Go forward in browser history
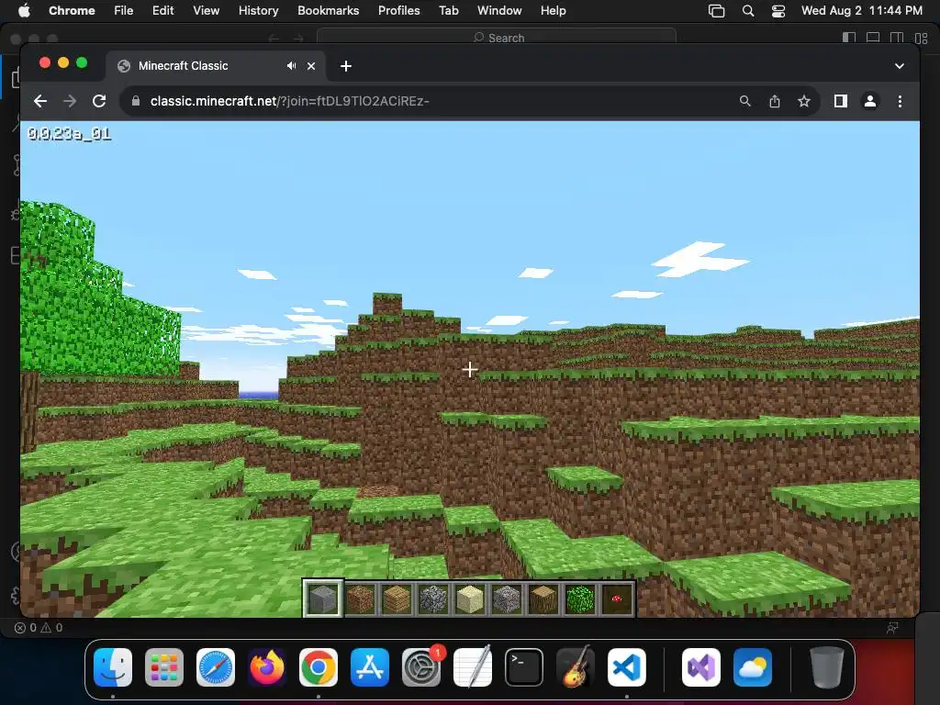 tap(70, 101)
